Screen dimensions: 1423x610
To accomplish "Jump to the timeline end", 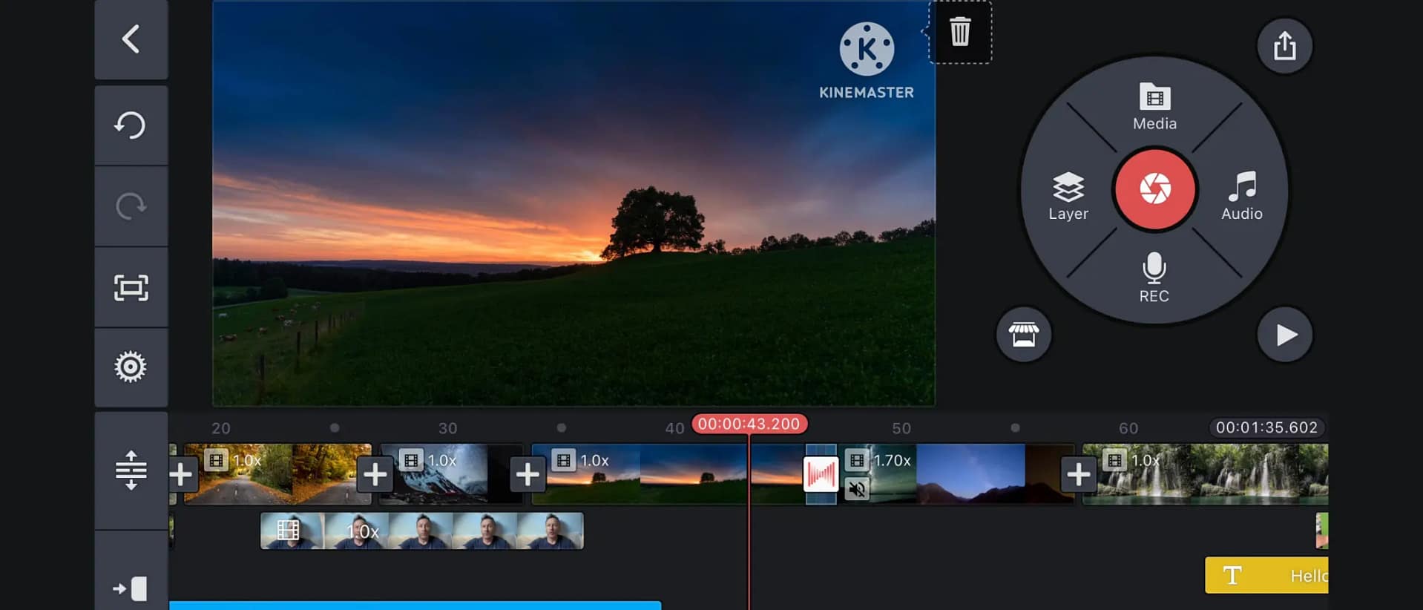I will pyautogui.click(x=131, y=588).
